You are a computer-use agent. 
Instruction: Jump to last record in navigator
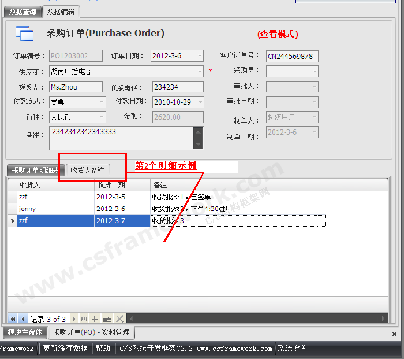(84, 319)
